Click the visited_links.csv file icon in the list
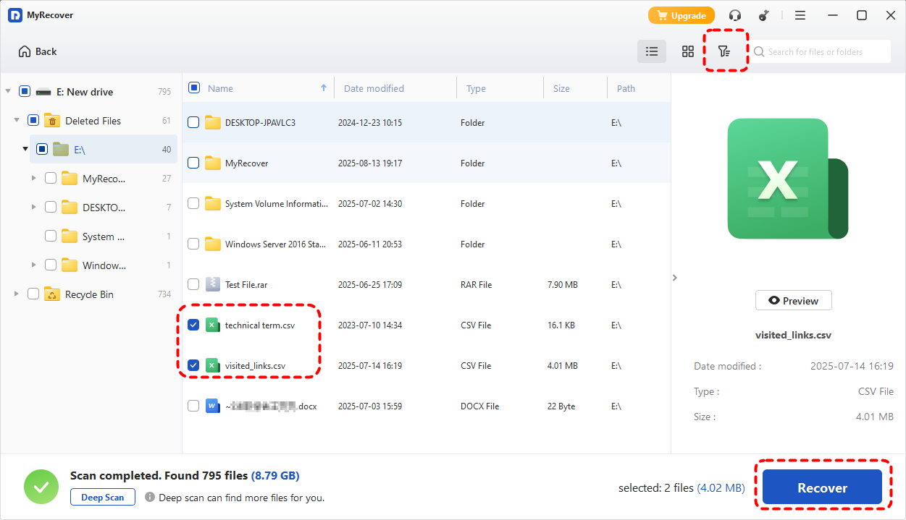The width and height of the screenshot is (906, 520). pos(212,365)
